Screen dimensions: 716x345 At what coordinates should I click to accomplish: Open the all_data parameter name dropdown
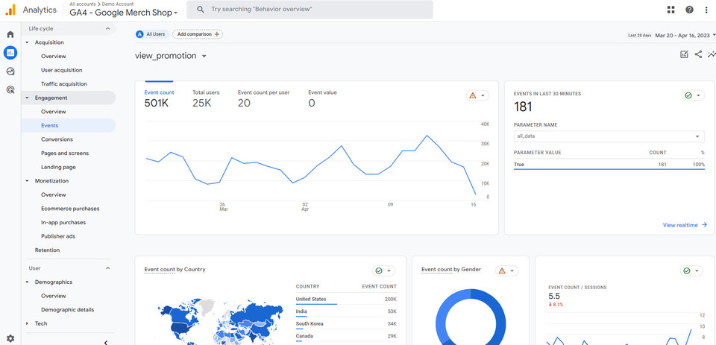tap(609, 136)
